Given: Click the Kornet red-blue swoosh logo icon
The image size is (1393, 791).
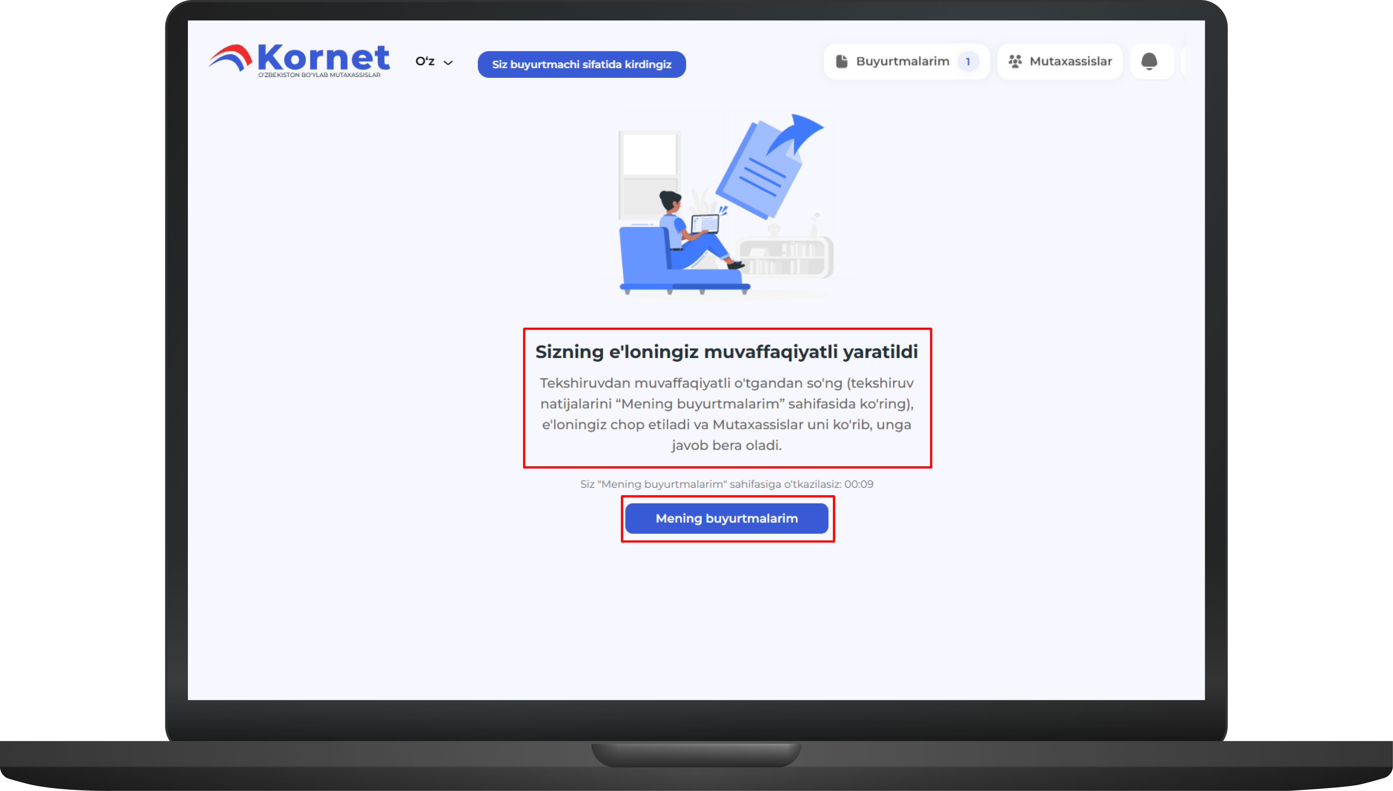Looking at the screenshot, I should coord(230,58).
